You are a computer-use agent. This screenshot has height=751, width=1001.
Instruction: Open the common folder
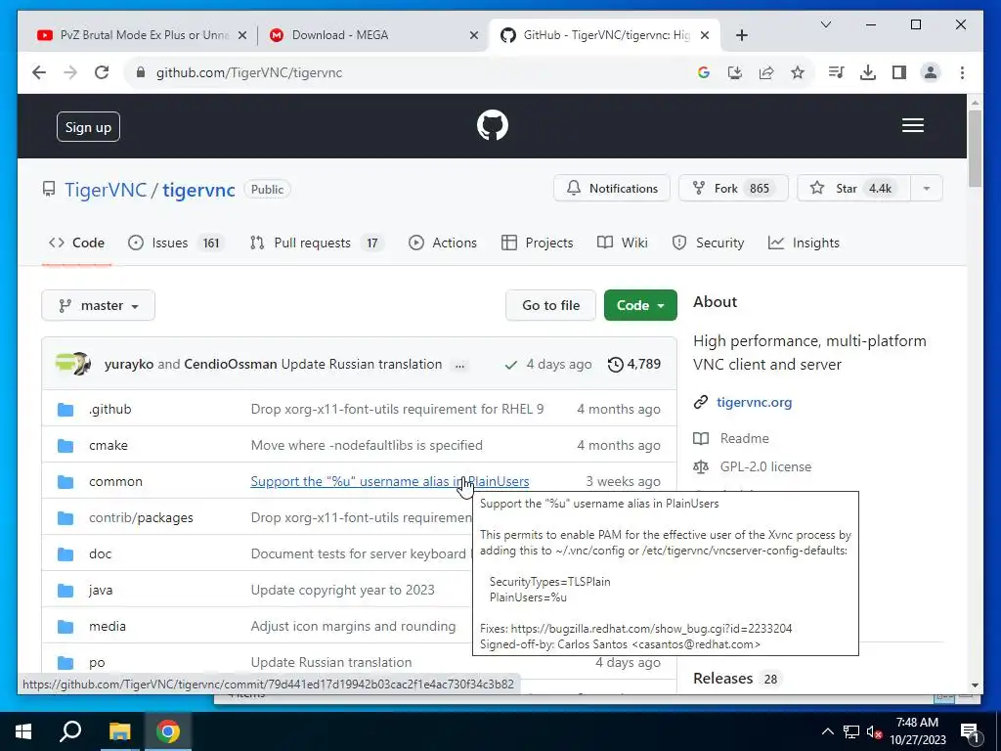click(x=115, y=481)
